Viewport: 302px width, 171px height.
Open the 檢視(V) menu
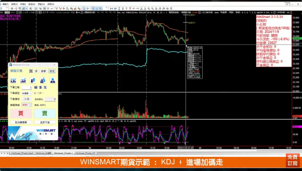click(14, 4)
